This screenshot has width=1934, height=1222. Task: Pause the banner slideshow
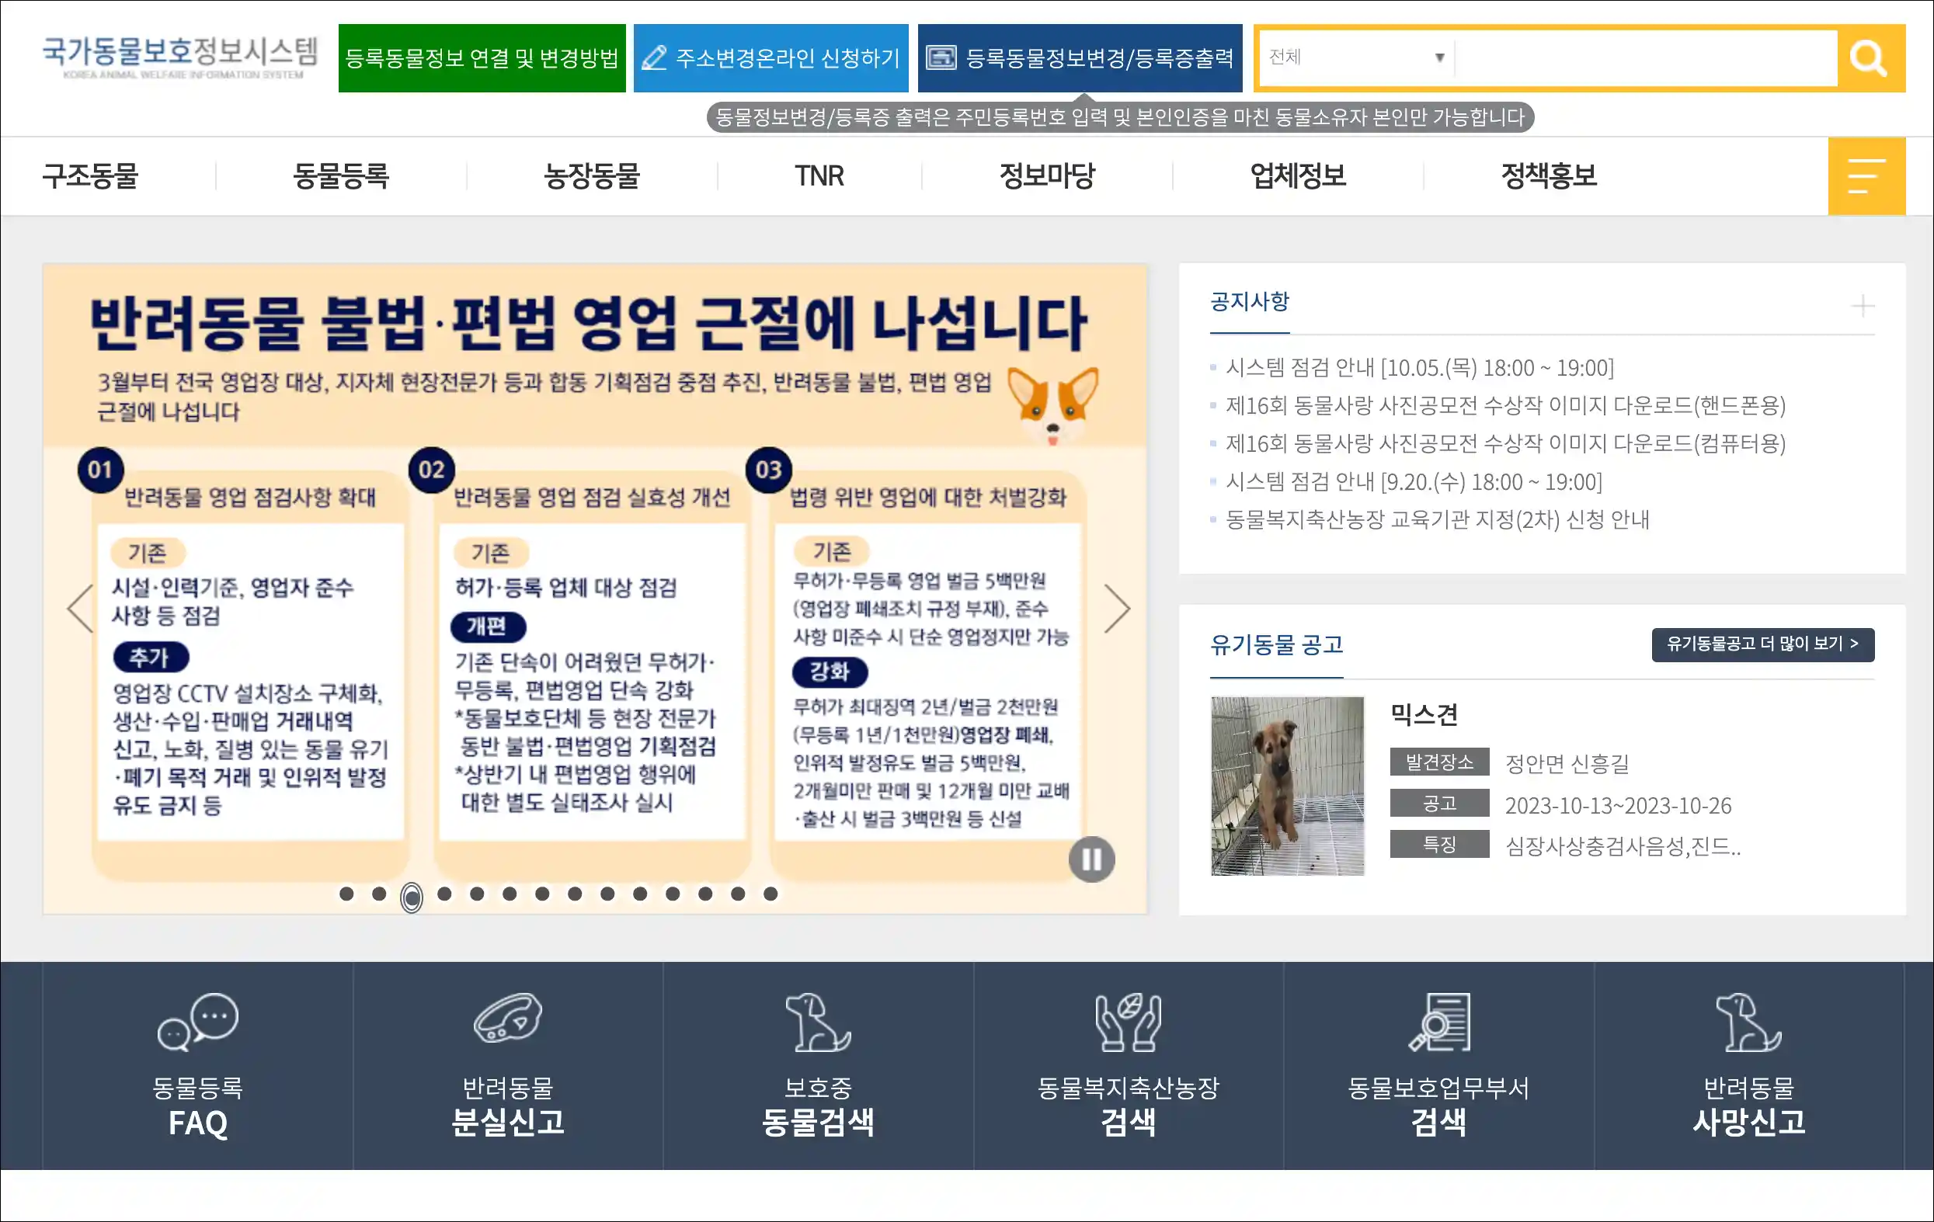(x=1090, y=859)
